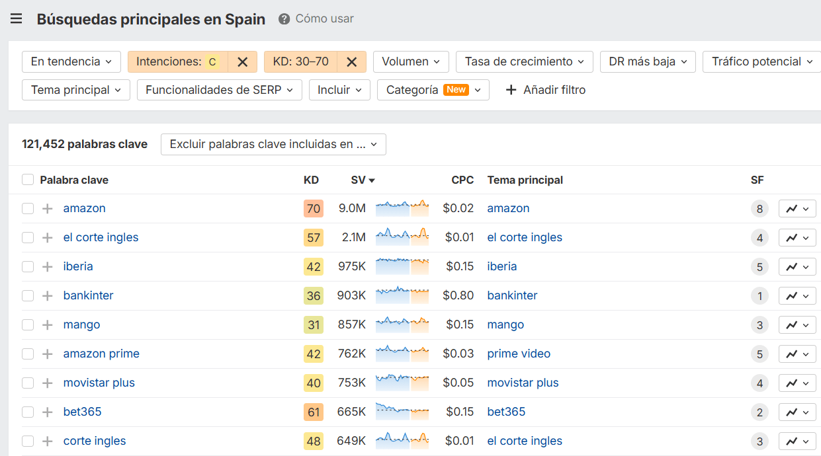Add corte ingles keyword with plus icon
The image size is (821, 456).
pos(47,441)
